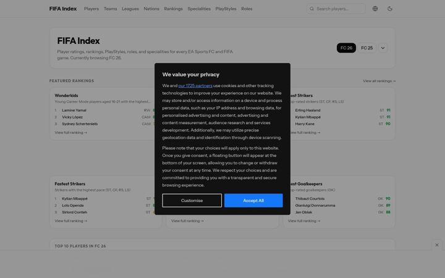445x278 pixels.
Task: Open Best Goalkeepers full ranking link
Action: point(304,221)
